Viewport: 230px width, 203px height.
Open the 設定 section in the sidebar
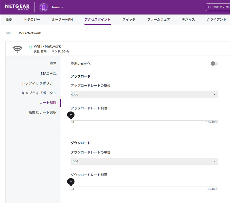click(53, 64)
